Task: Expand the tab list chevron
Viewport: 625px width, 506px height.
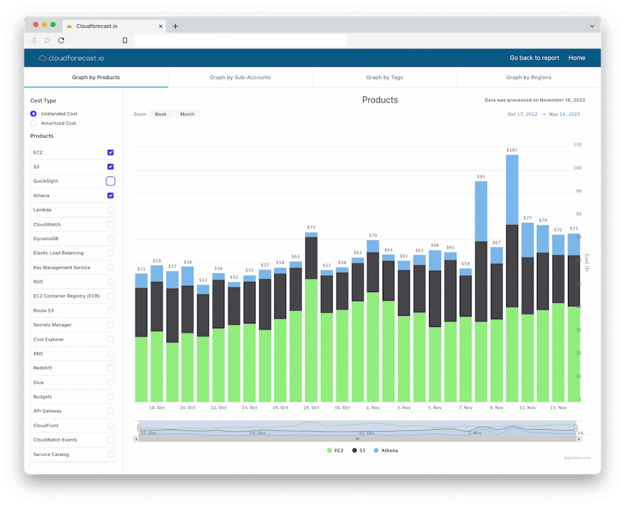Action: coord(592,26)
